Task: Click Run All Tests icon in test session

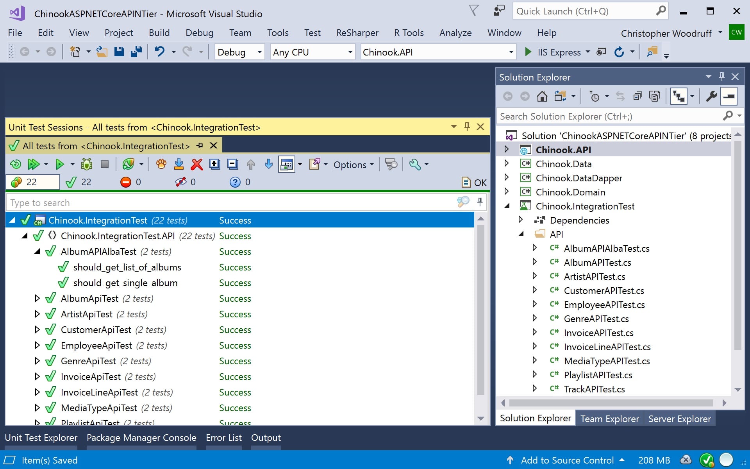Action: coord(33,164)
